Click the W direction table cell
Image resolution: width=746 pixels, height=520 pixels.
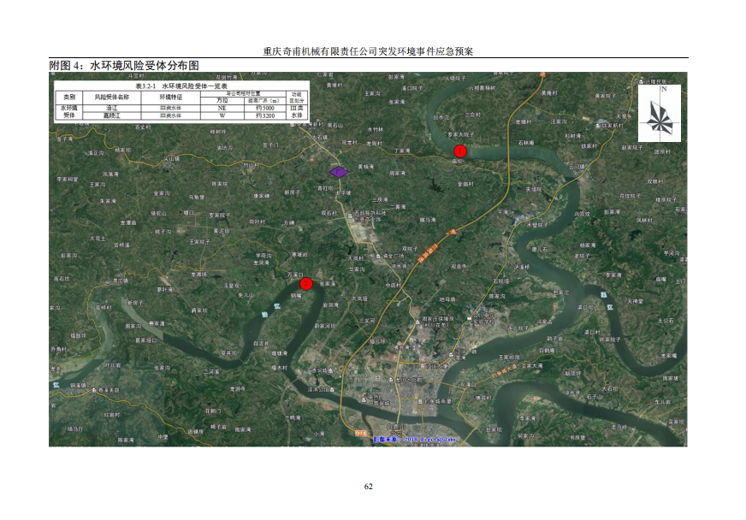[221, 115]
